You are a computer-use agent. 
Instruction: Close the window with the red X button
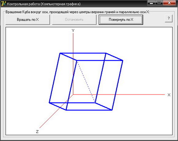(x=169, y=3)
